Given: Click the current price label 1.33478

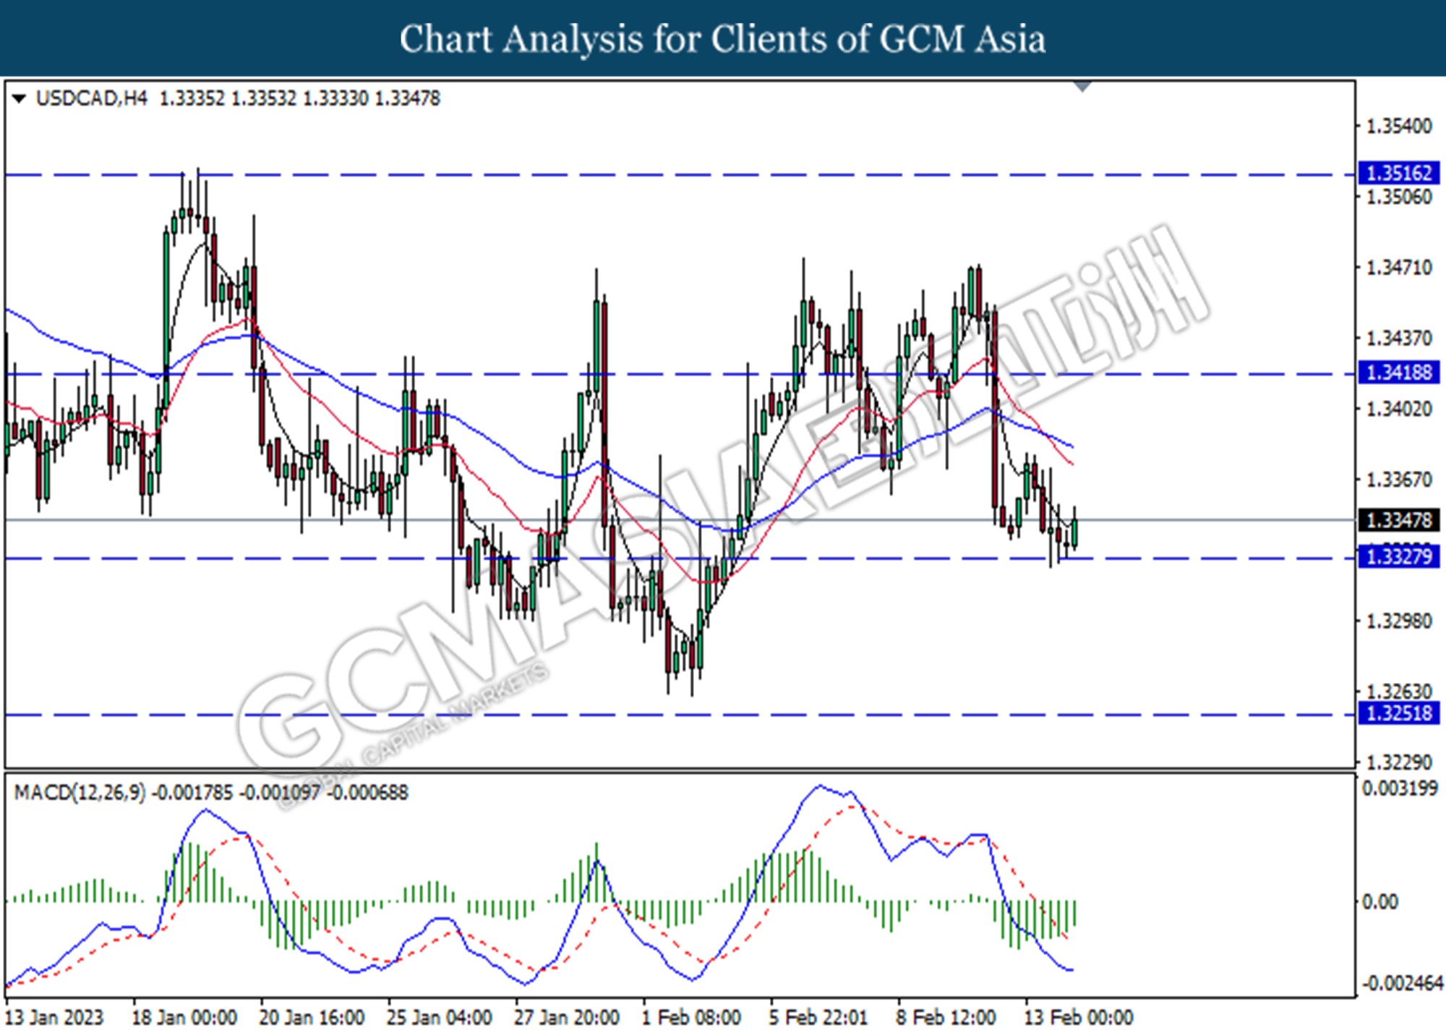Looking at the screenshot, I should point(1399,520).
